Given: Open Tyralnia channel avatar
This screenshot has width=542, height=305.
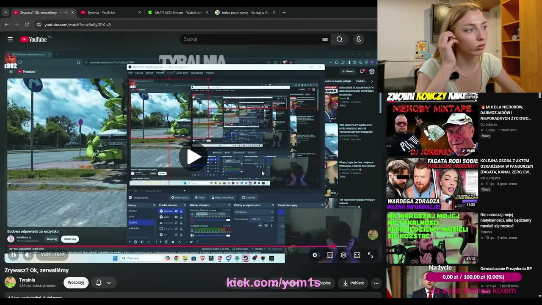Looking at the screenshot, I should pos(10,283).
